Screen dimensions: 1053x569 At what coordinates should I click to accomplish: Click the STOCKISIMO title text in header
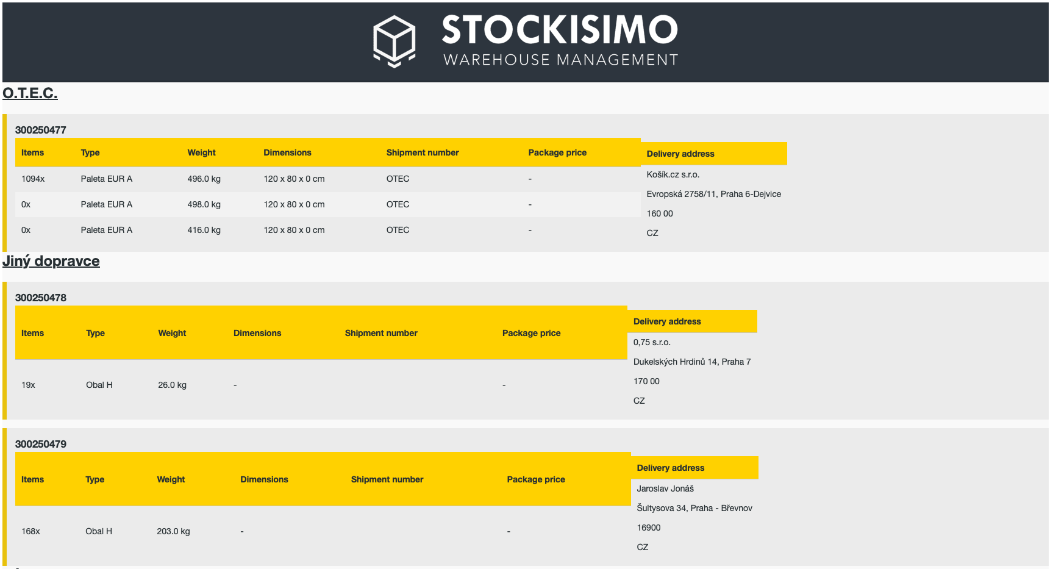[559, 30]
